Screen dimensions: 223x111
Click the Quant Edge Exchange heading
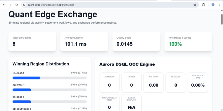[53, 14]
